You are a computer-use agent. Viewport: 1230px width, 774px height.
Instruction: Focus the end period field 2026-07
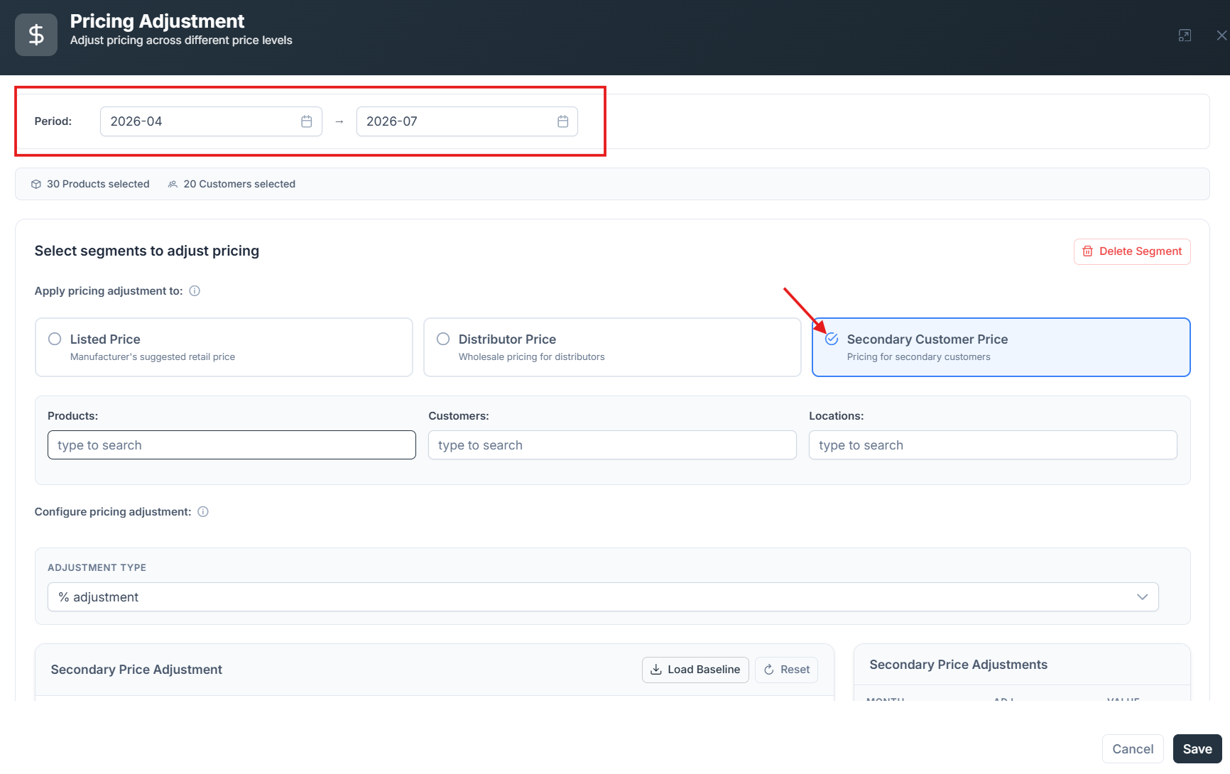[467, 121]
